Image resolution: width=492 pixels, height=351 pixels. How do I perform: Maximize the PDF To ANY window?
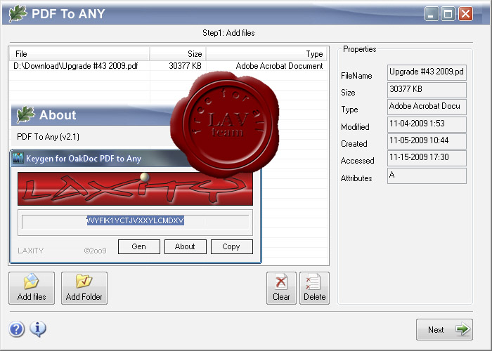tap(448, 14)
